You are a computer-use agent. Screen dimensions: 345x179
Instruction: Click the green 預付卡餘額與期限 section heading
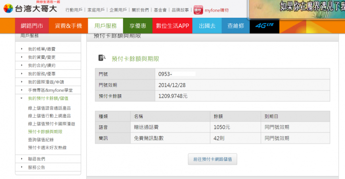coord(135,59)
